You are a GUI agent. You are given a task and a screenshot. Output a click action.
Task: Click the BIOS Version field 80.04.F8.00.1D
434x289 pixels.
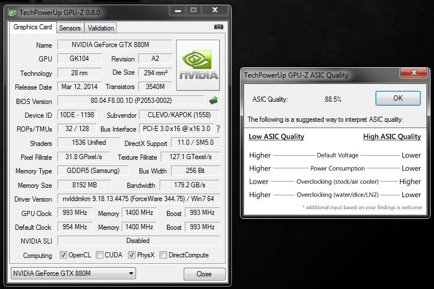tap(131, 101)
